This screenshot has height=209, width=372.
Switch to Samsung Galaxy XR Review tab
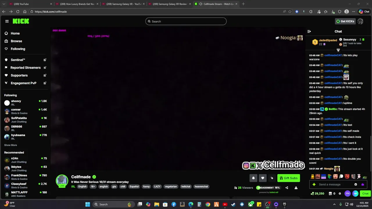[x=170, y=4]
